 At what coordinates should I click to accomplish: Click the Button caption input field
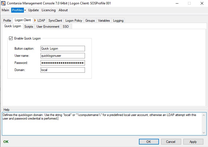tap(62, 49)
